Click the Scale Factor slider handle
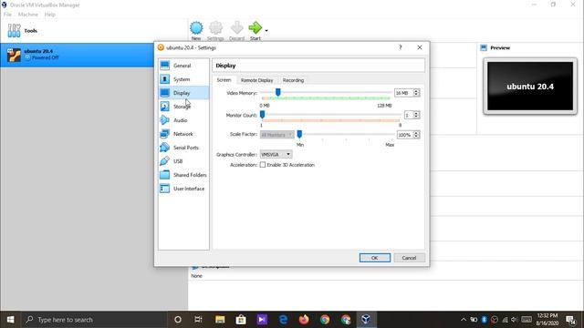 (299, 134)
